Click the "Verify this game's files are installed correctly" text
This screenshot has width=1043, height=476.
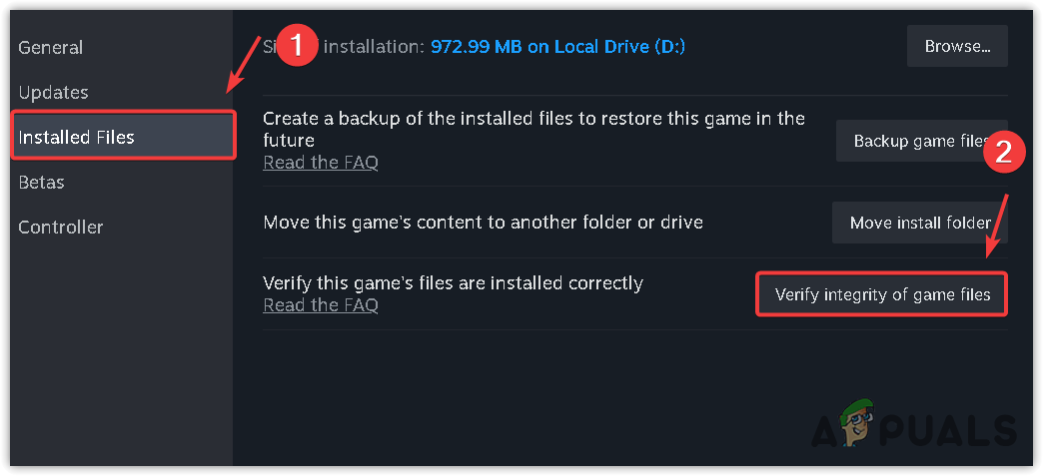[x=453, y=283]
